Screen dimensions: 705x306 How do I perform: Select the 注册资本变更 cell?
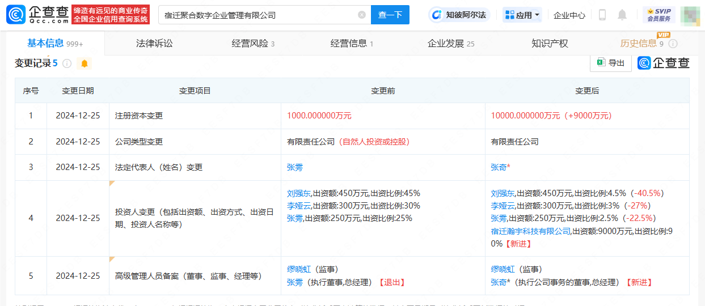point(195,116)
